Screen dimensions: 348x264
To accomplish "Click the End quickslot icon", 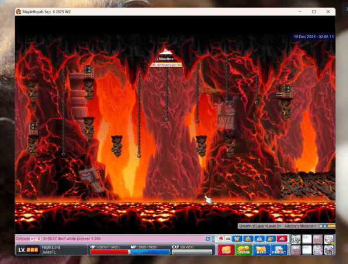I will [318, 250].
